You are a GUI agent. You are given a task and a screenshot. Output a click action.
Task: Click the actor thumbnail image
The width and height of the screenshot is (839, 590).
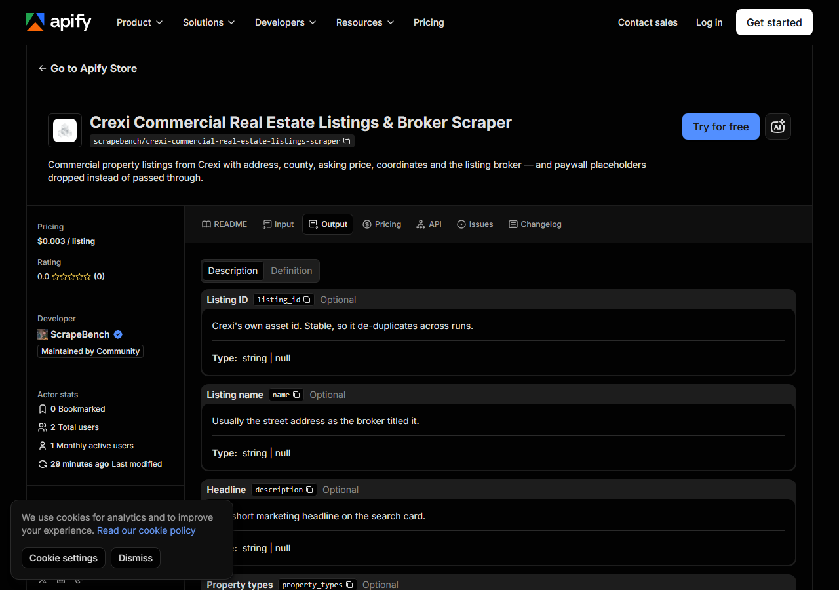tap(65, 130)
